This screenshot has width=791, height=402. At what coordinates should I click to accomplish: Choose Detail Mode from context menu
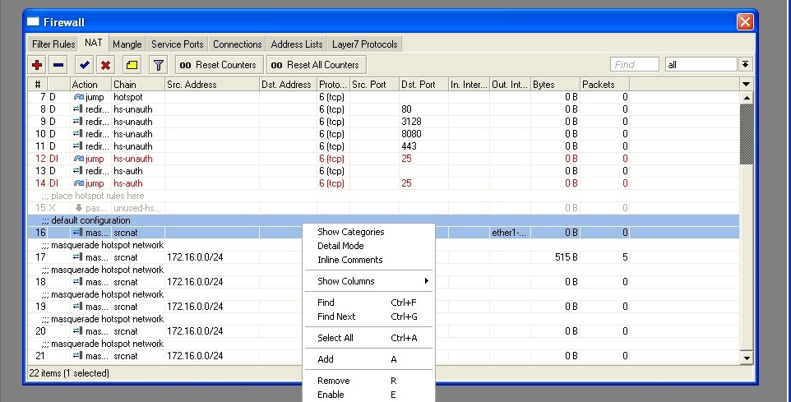340,246
